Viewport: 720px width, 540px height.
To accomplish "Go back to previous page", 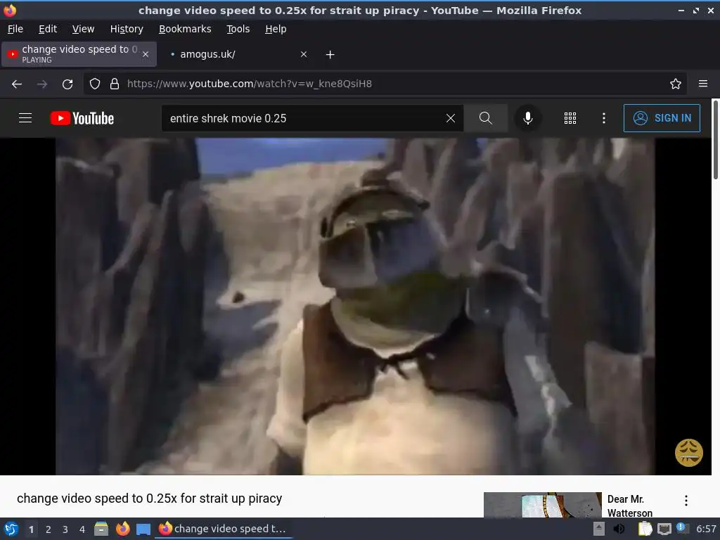I will (x=17, y=84).
